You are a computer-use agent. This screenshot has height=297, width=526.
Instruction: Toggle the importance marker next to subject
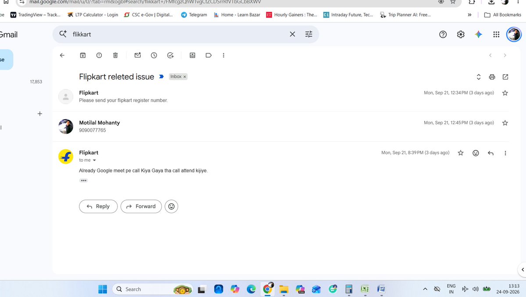pyautogui.click(x=161, y=76)
